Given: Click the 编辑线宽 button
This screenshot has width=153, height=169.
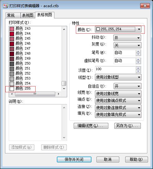Looking at the screenshot, I should [91, 126].
